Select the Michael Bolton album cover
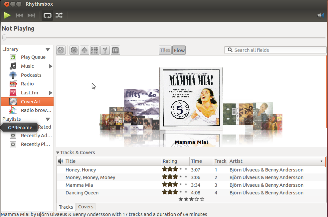The height and width of the screenshot is (217, 328). click(263, 114)
